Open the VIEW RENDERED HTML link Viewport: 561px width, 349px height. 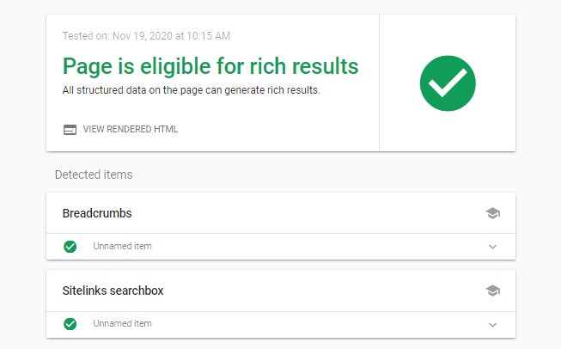131,129
